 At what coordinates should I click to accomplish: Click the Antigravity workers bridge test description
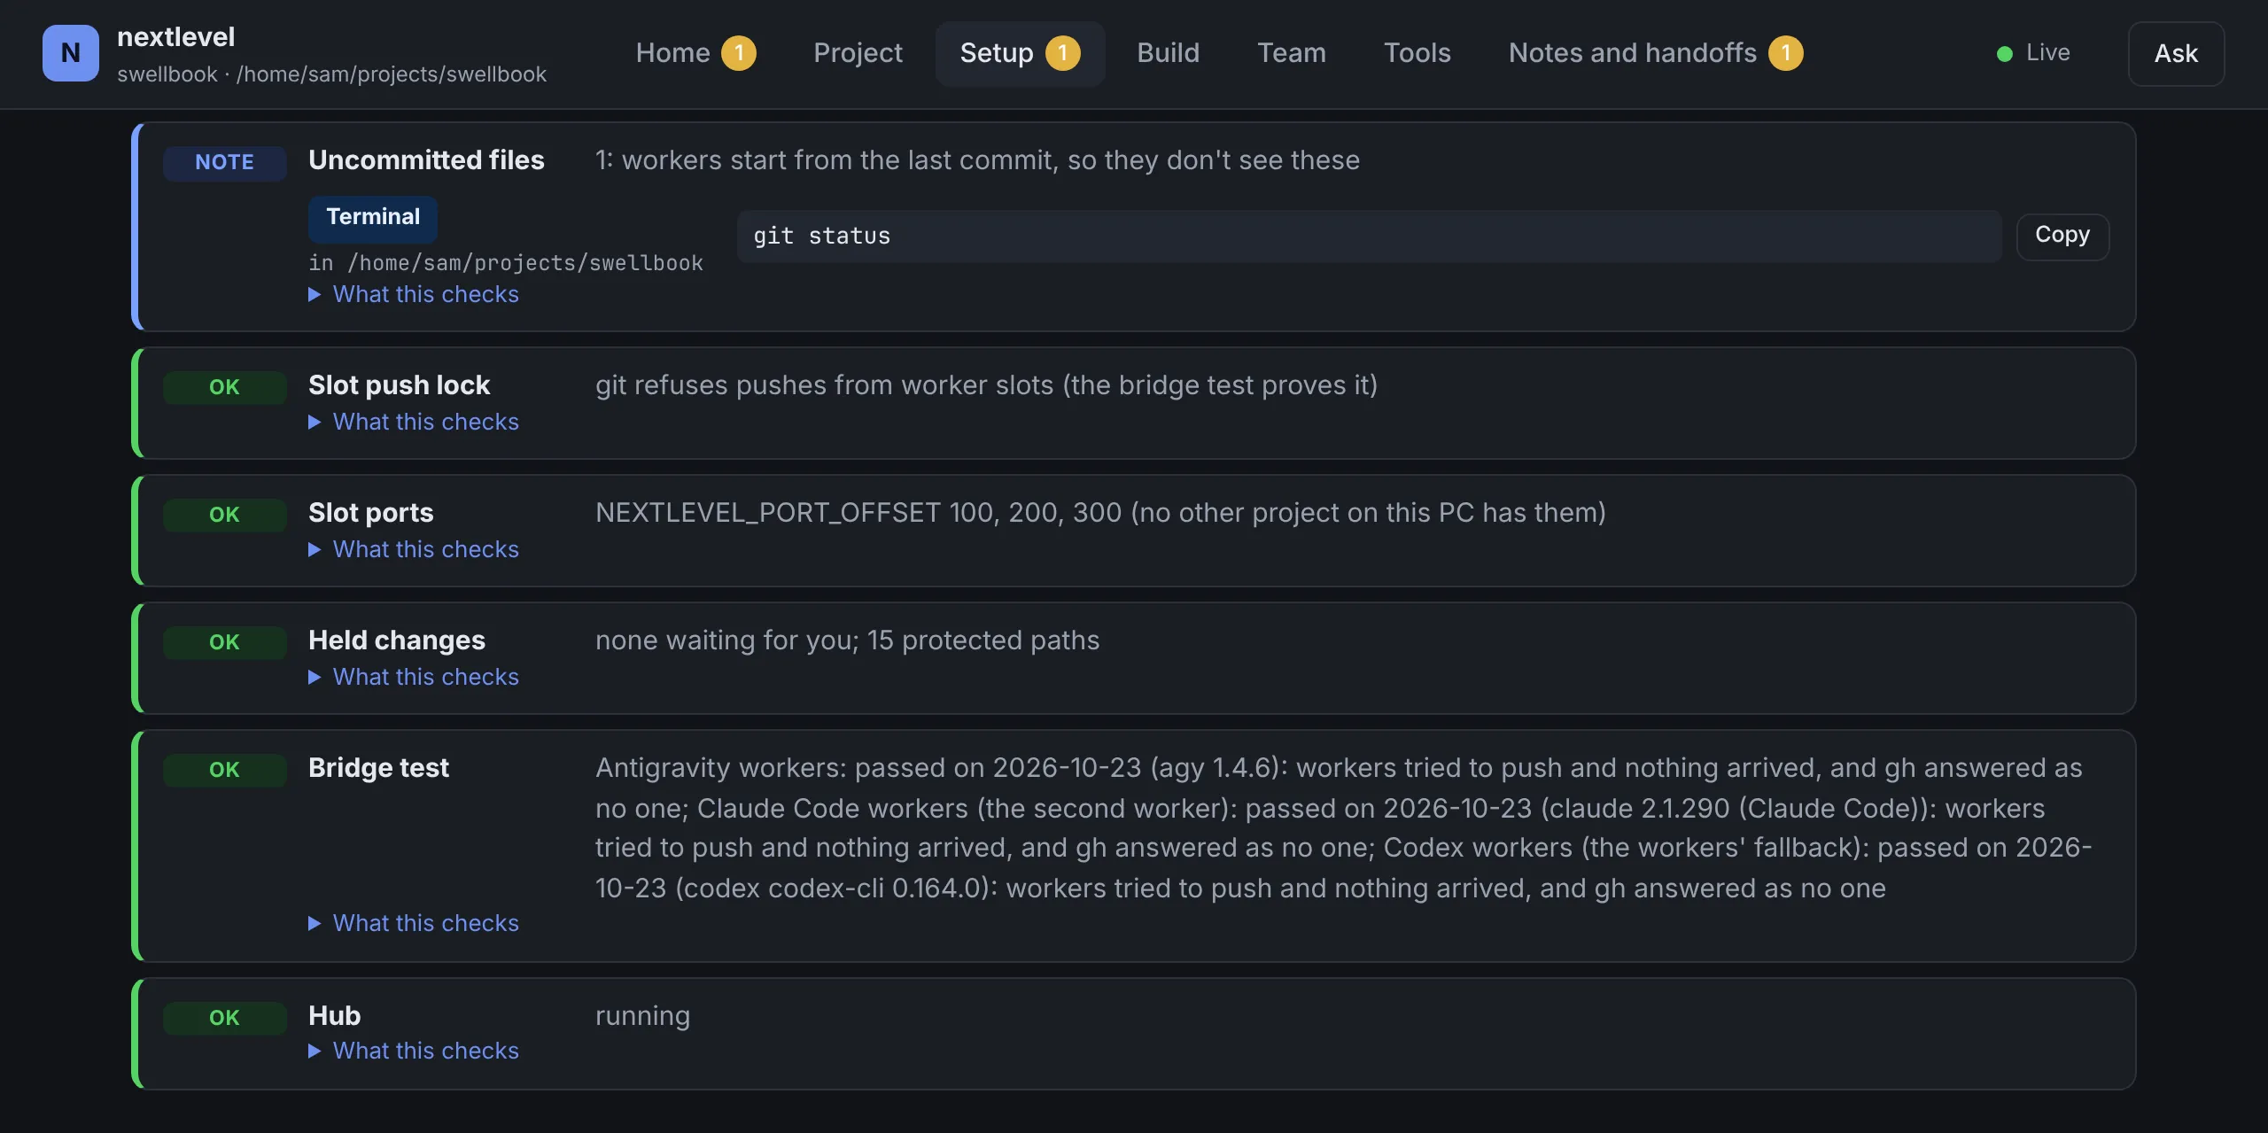click(x=1343, y=828)
